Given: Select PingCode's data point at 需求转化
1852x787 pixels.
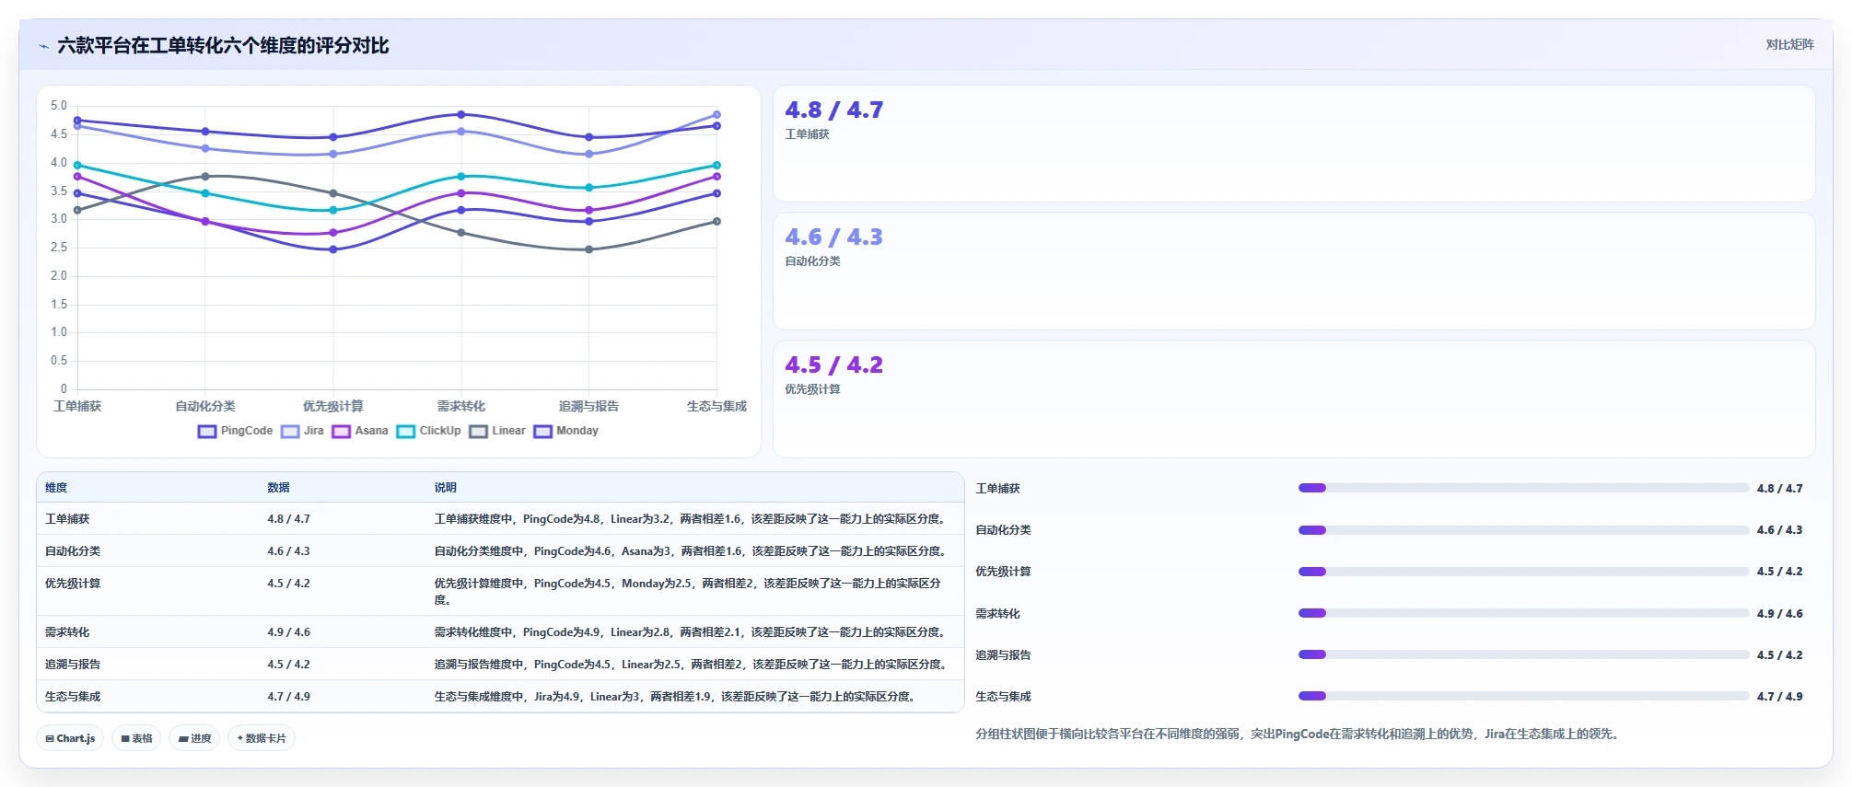Looking at the screenshot, I should (x=461, y=115).
